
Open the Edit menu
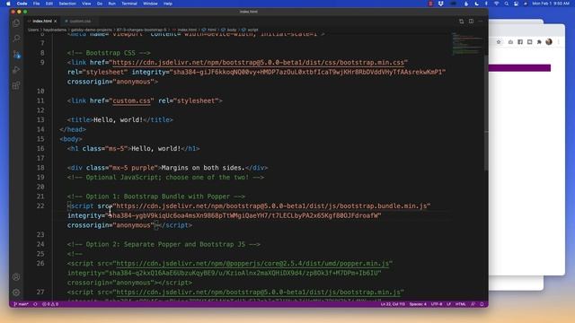pyautogui.click(x=49, y=4)
